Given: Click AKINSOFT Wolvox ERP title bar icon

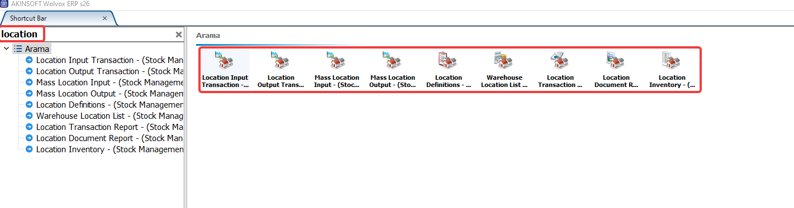Looking at the screenshot, I should [x=4, y=4].
